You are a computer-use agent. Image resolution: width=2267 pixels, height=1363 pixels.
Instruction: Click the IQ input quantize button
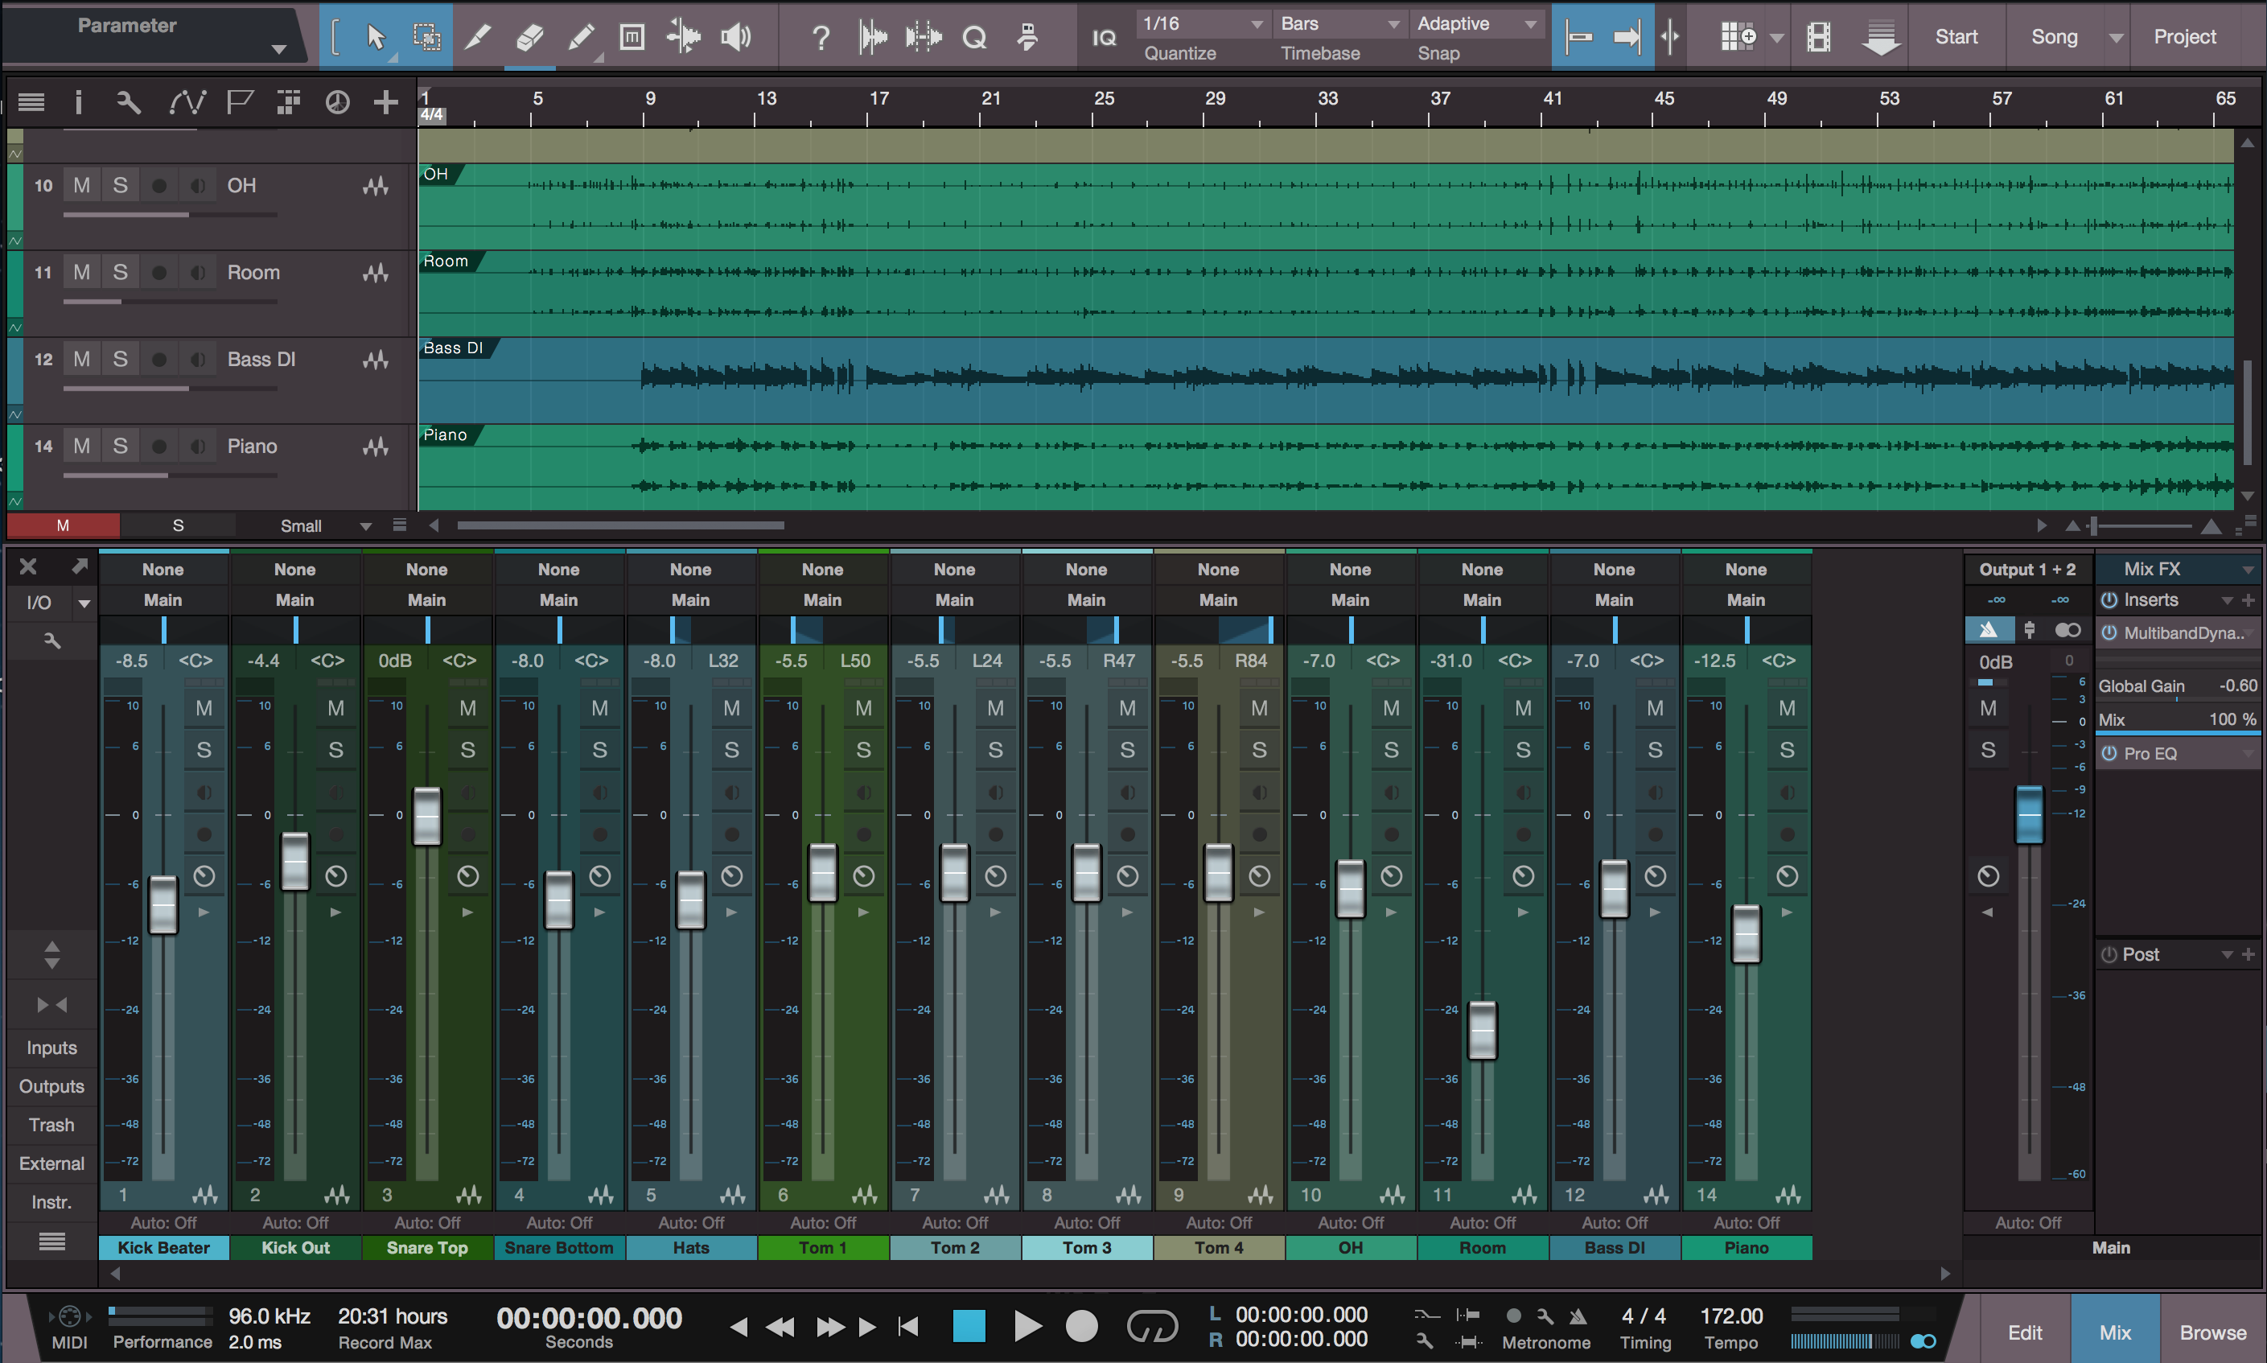1104,38
